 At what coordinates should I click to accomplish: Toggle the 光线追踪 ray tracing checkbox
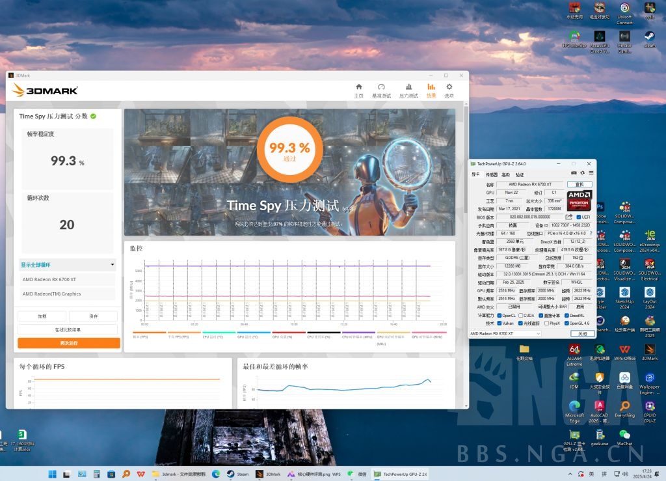pos(521,323)
